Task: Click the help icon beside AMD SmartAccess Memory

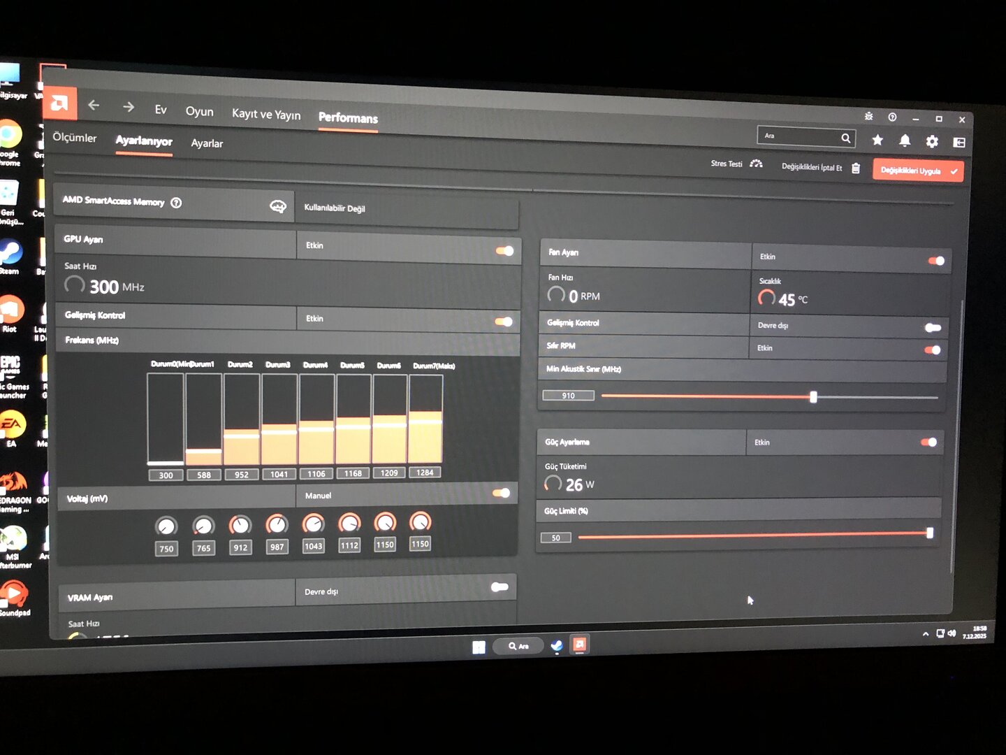Action: tap(176, 203)
